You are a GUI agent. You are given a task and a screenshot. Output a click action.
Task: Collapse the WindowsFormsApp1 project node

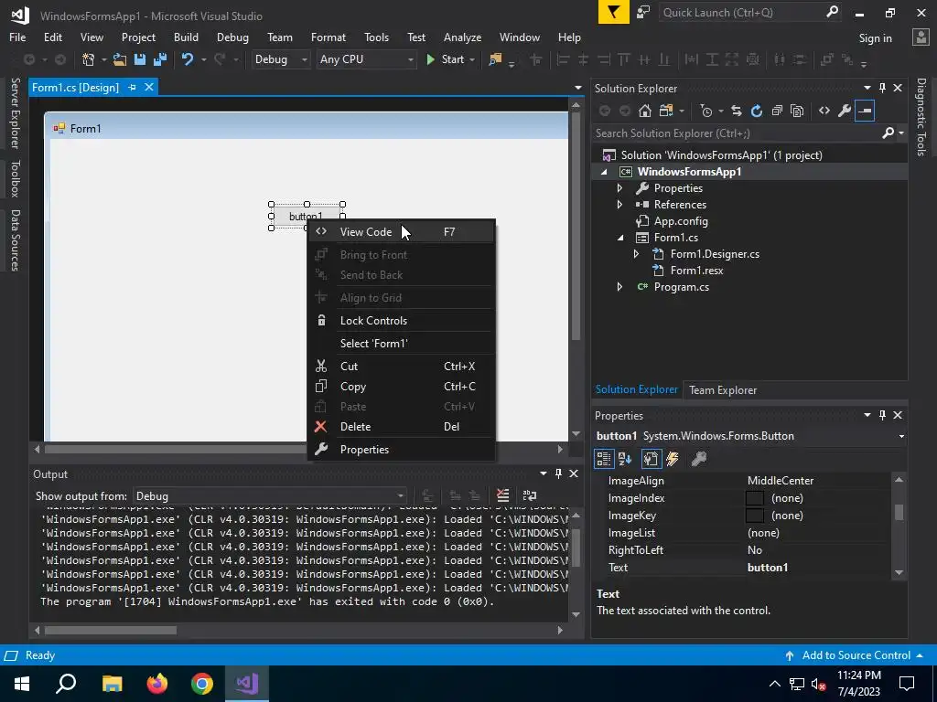[604, 172]
